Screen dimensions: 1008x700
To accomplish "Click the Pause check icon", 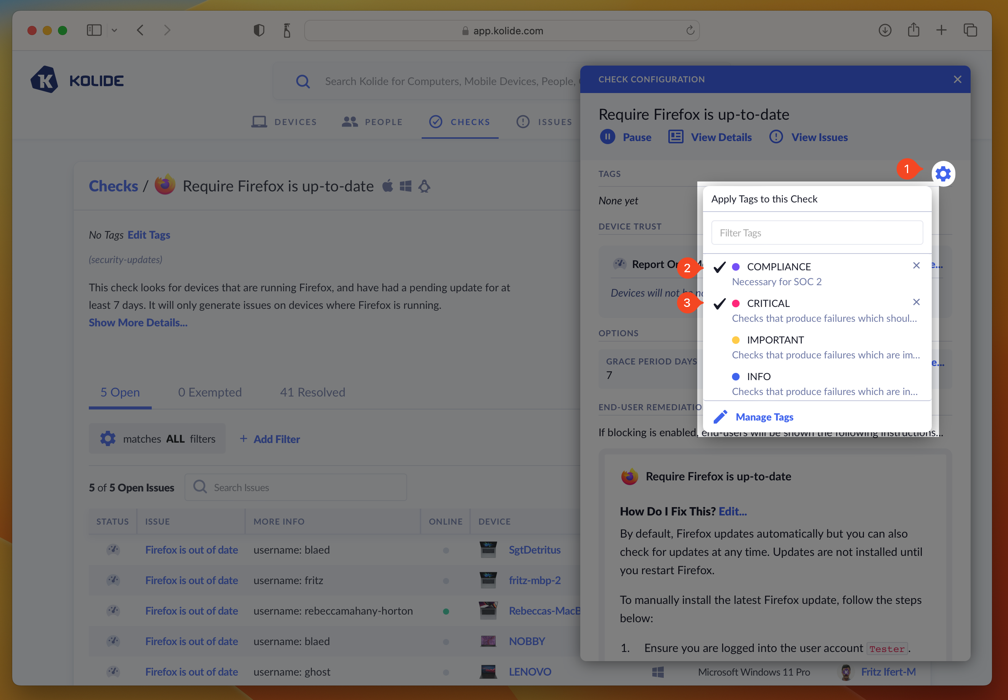I will (x=607, y=137).
